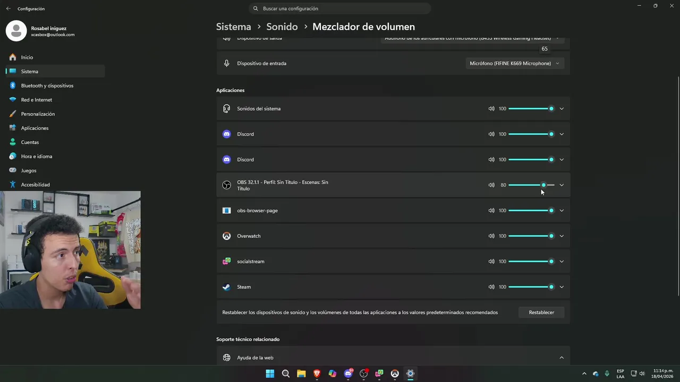Click the settings page vertical scrollbar
Image resolution: width=680 pixels, height=382 pixels.
click(678, 186)
